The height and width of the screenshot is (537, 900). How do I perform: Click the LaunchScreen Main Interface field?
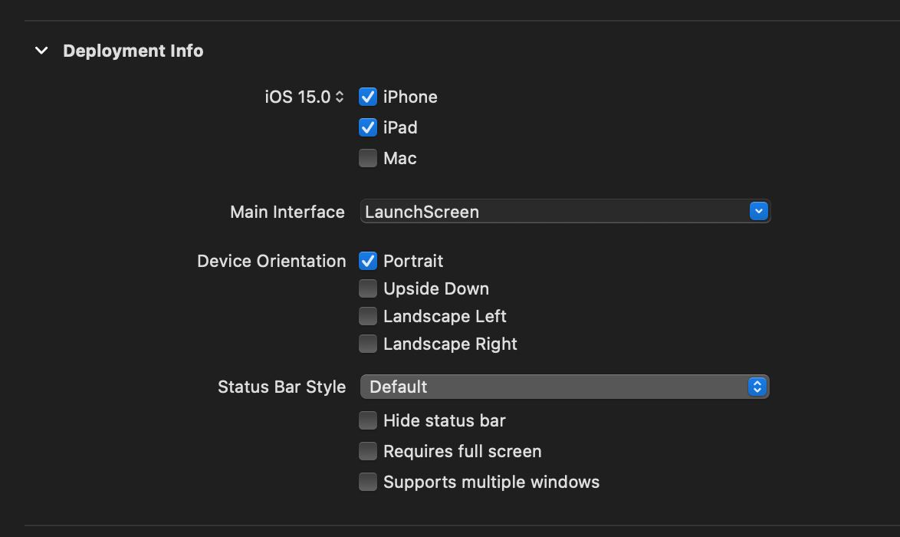tap(565, 212)
